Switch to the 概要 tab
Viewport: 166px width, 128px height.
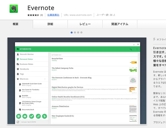click(x=15, y=24)
